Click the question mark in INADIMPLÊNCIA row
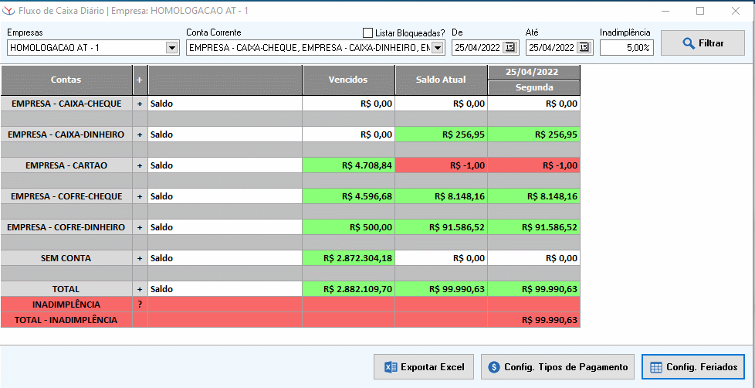Viewport: 755px width, 388px height. (x=141, y=305)
